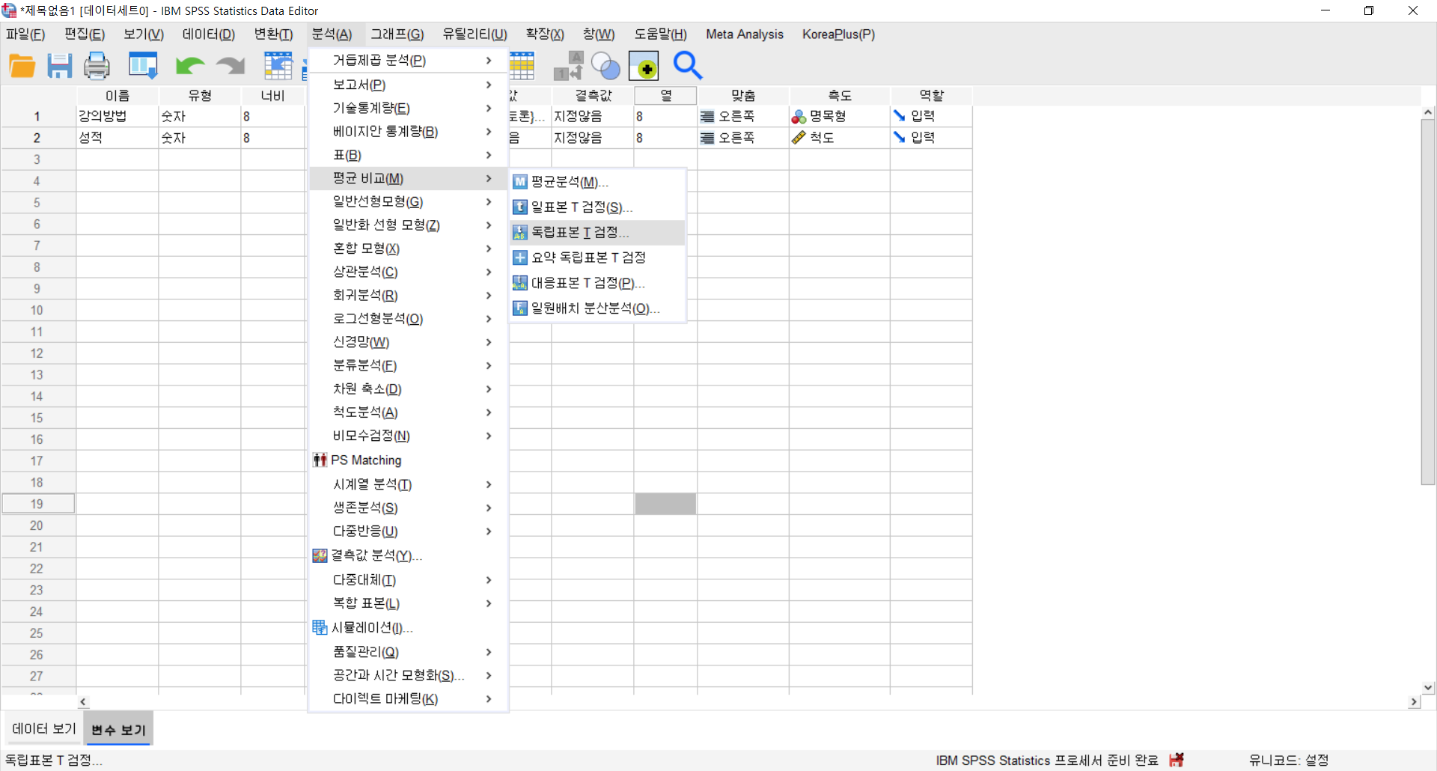
Task: Click the scale ruler icon in row 2
Action: [x=799, y=138]
